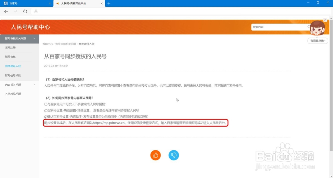The width and height of the screenshot is (333, 178).
Task: Click the browser address bar
Action: [180, 11]
